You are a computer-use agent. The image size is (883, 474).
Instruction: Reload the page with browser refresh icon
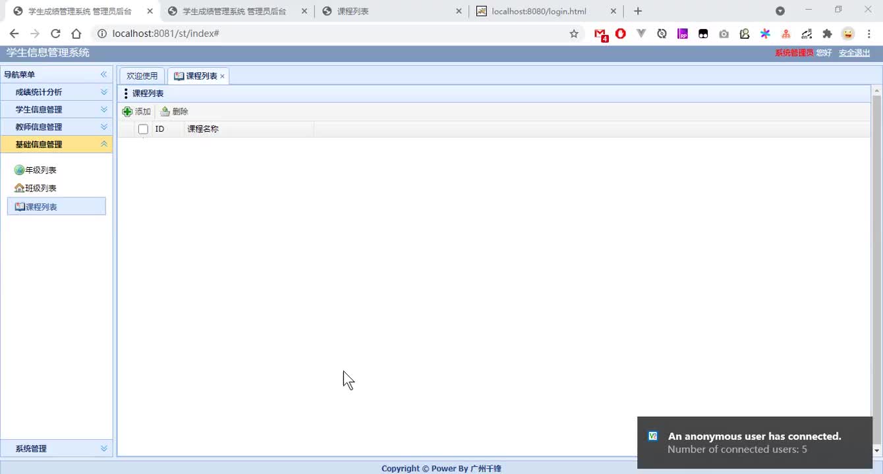click(x=55, y=34)
